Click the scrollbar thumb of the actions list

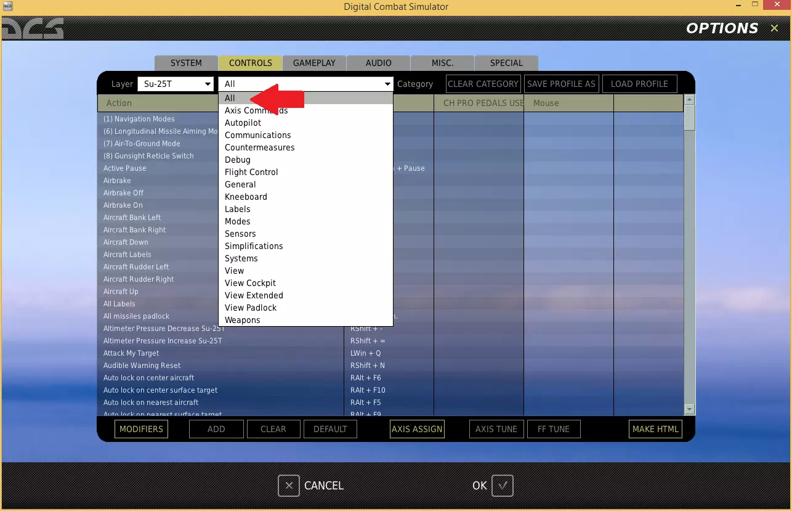point(690,118)
